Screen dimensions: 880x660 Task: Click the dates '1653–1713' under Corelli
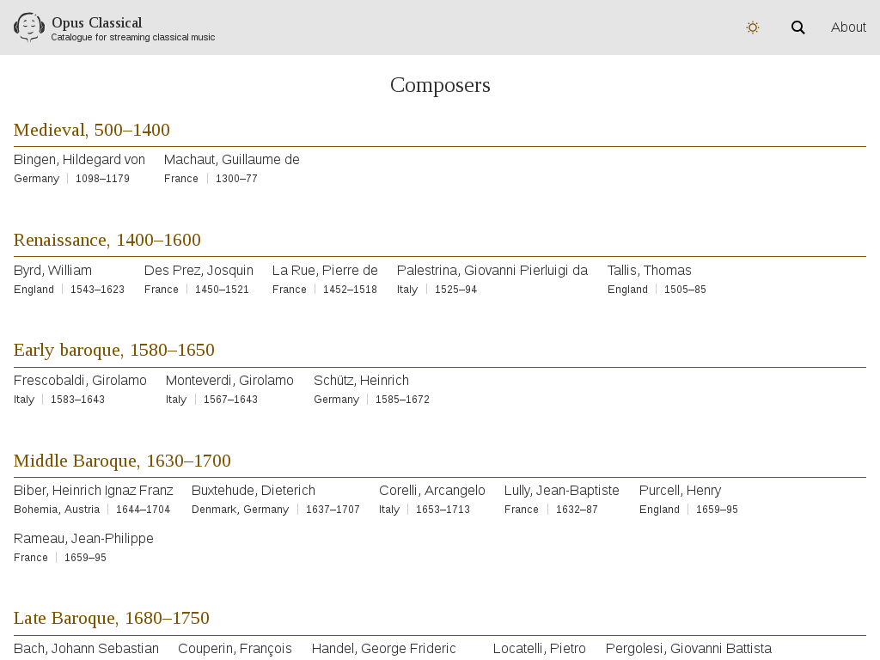coord(443,509)
